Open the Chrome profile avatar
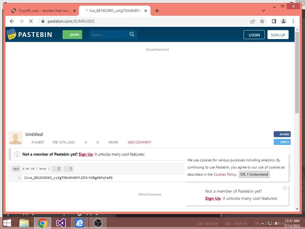This screenshot has height=229, width=305. 284,21
